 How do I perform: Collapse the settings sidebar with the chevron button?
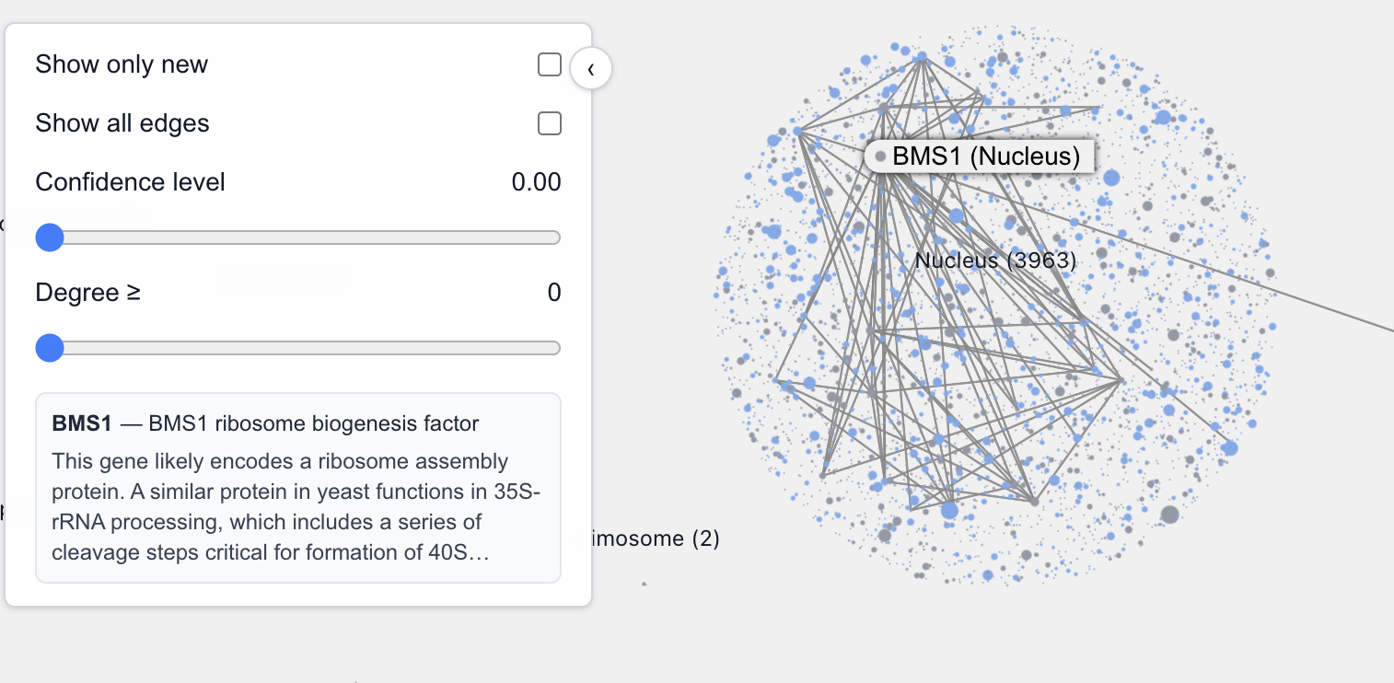pyautogui.click(x=591, y=68)
